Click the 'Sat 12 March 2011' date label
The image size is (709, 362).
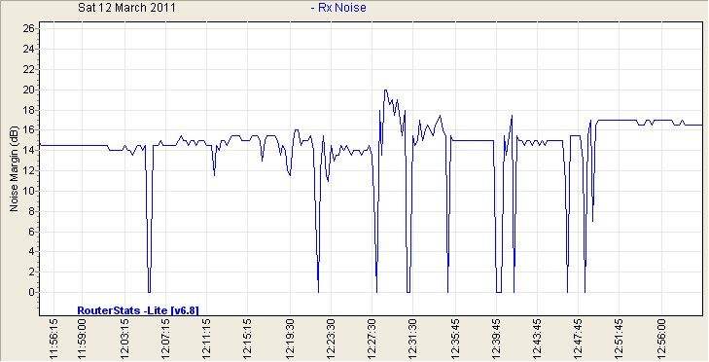126,7
